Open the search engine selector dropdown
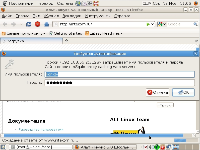Image resolution: width=200 pixels, height=150 pixels. pos(162,24)
